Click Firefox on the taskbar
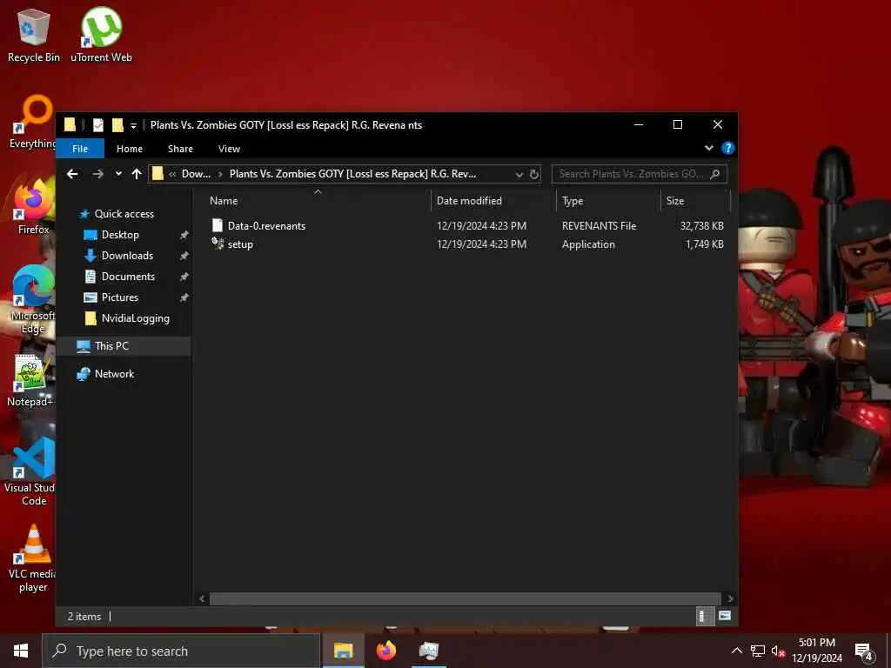This screenshot has height=668, width=891. click(x=386, y=651)
